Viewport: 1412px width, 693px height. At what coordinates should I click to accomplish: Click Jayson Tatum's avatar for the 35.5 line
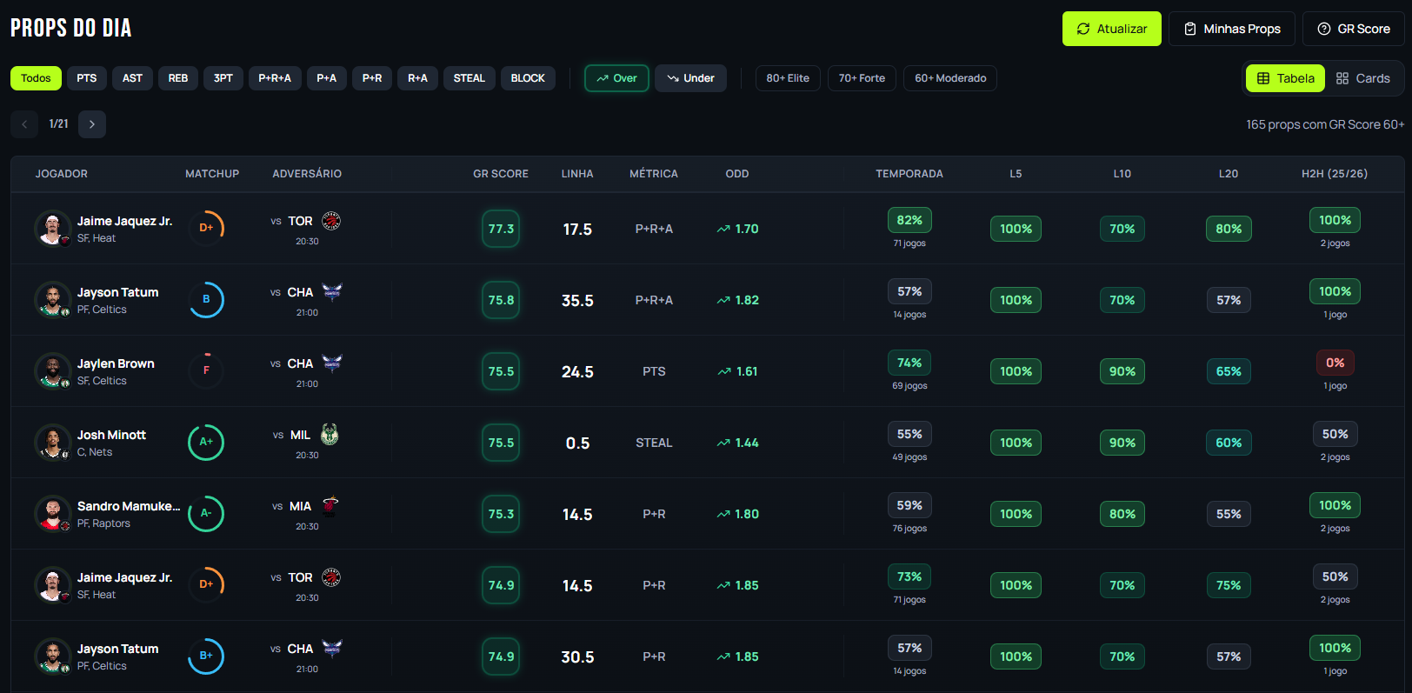52,300
